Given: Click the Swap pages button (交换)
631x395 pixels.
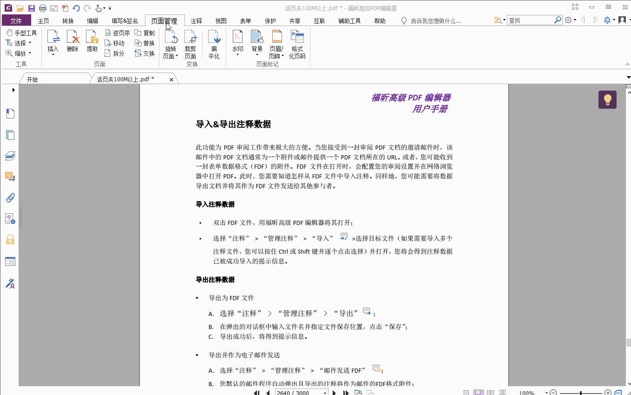Looking at the screenshot, I should (145, 53).
